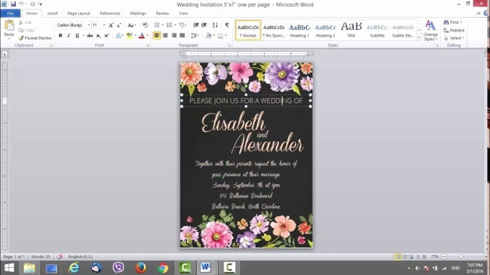The height and width of the screenshot is (275, 490).
Task: Apply Strikethrough from the Font group
Action: coord(89,35)
